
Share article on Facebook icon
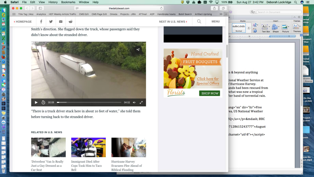(41, 22)
